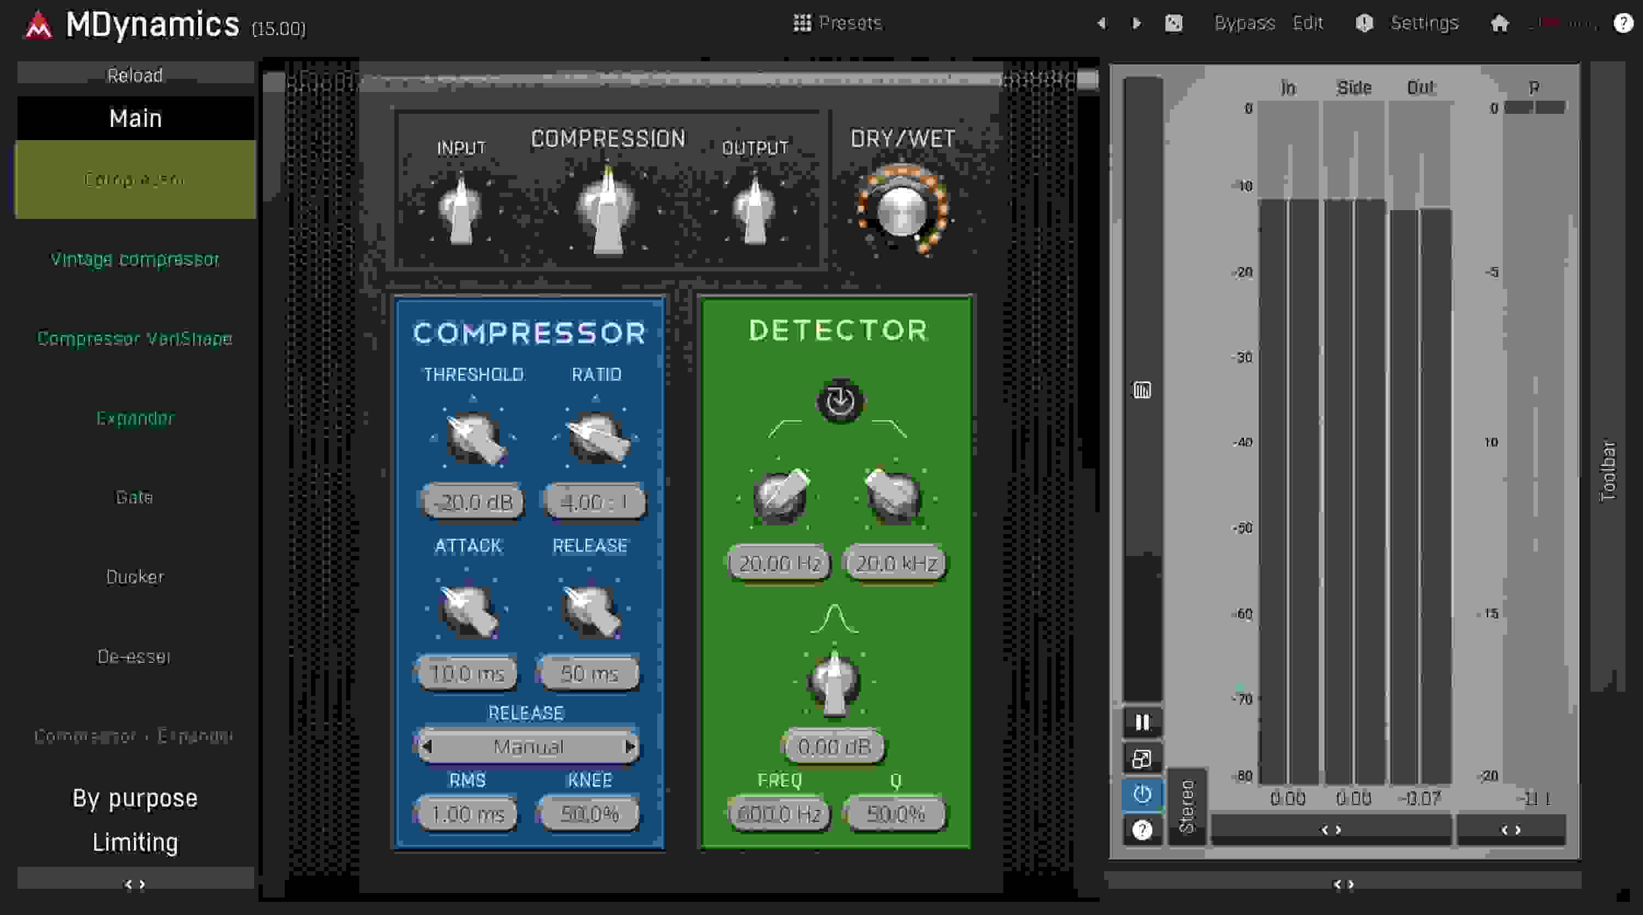This screenshot has width=1643, height=915.
Task: Toggle Edit mode in the top bar
Action: pyautogui.click(x=1308, y=23)
